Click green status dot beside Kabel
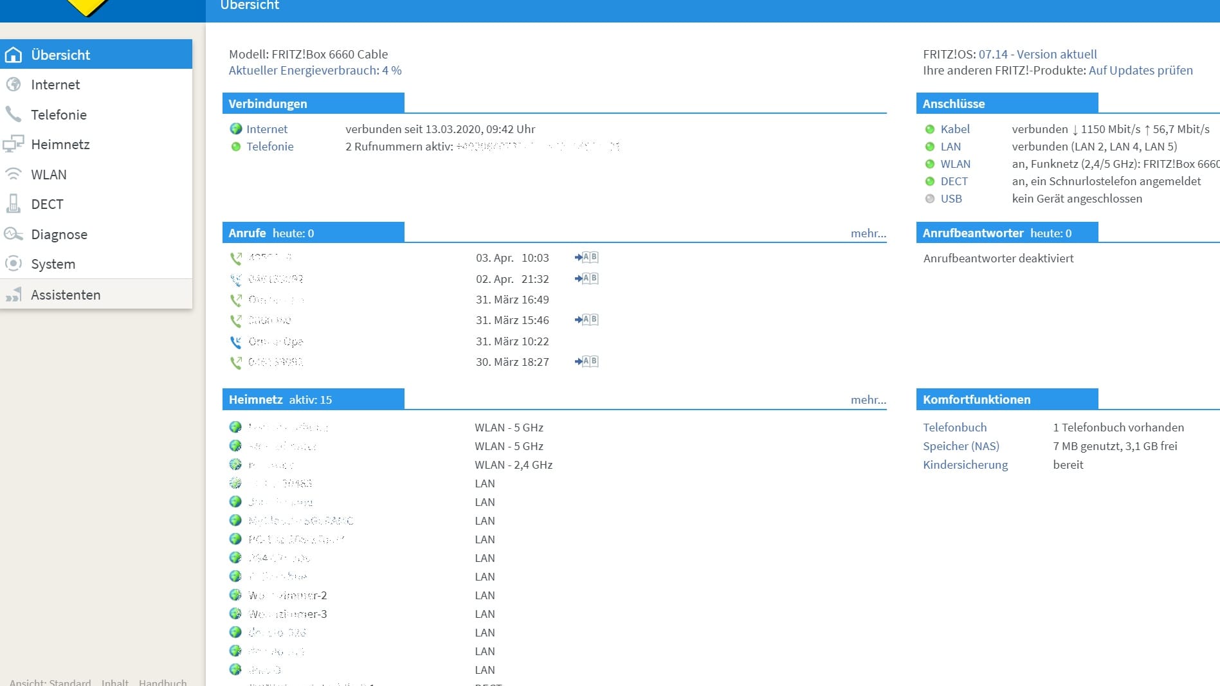Screen dimensions: 1220x686 point(930,129)
